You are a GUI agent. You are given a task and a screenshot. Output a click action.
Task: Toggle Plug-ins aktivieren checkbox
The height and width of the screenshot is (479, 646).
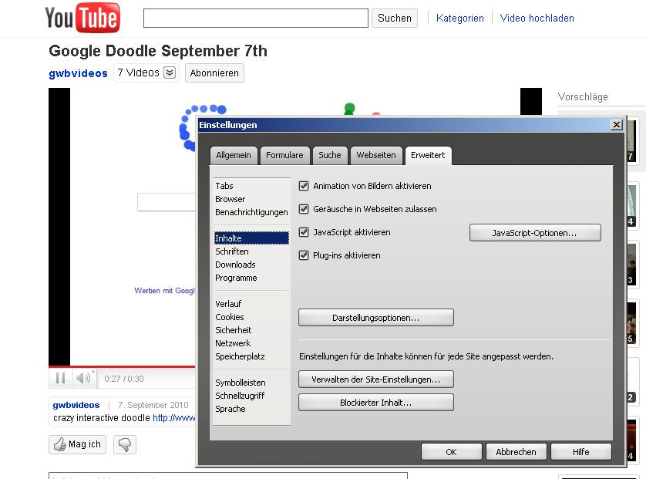coord(304,255)
